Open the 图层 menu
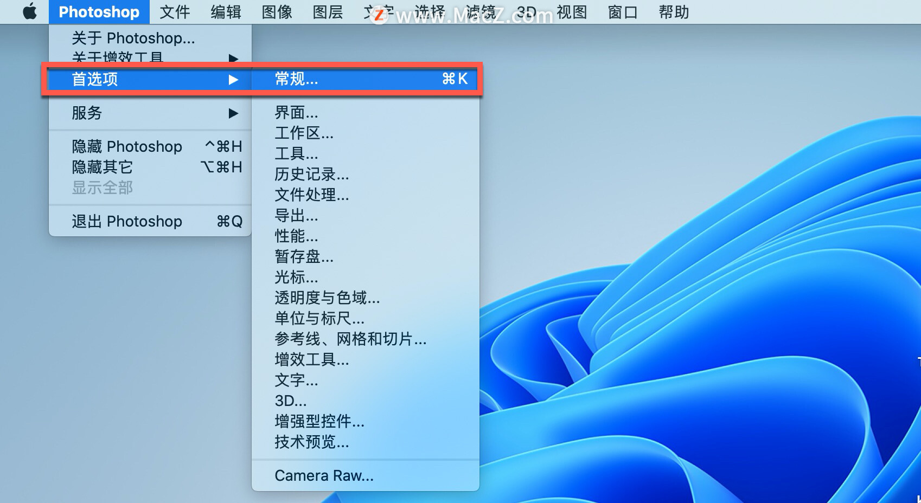921x503 pixels. click(328, 12)
